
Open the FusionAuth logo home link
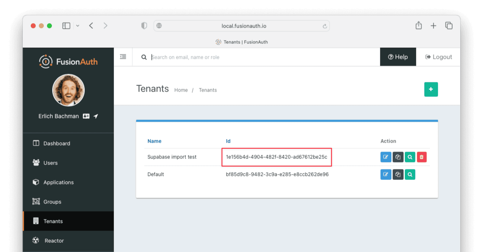pyautogui.click(x=68, y=62)
